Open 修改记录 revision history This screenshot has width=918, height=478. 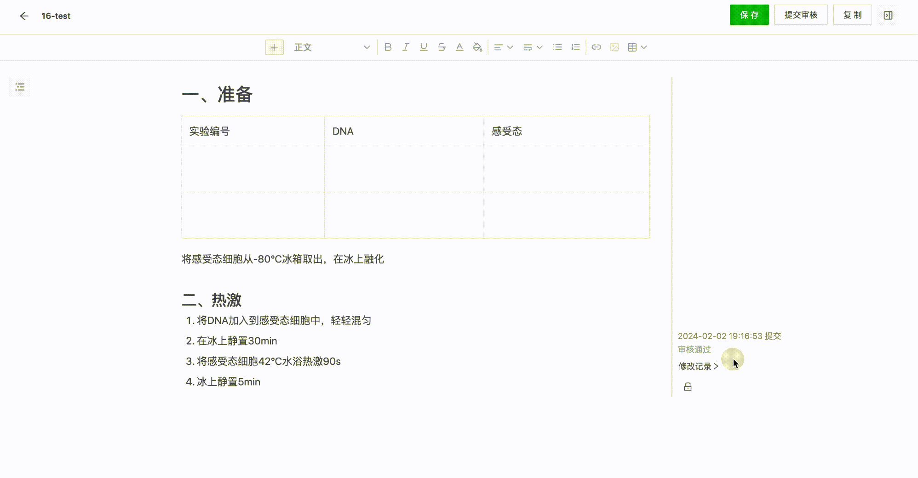point(698,366)
